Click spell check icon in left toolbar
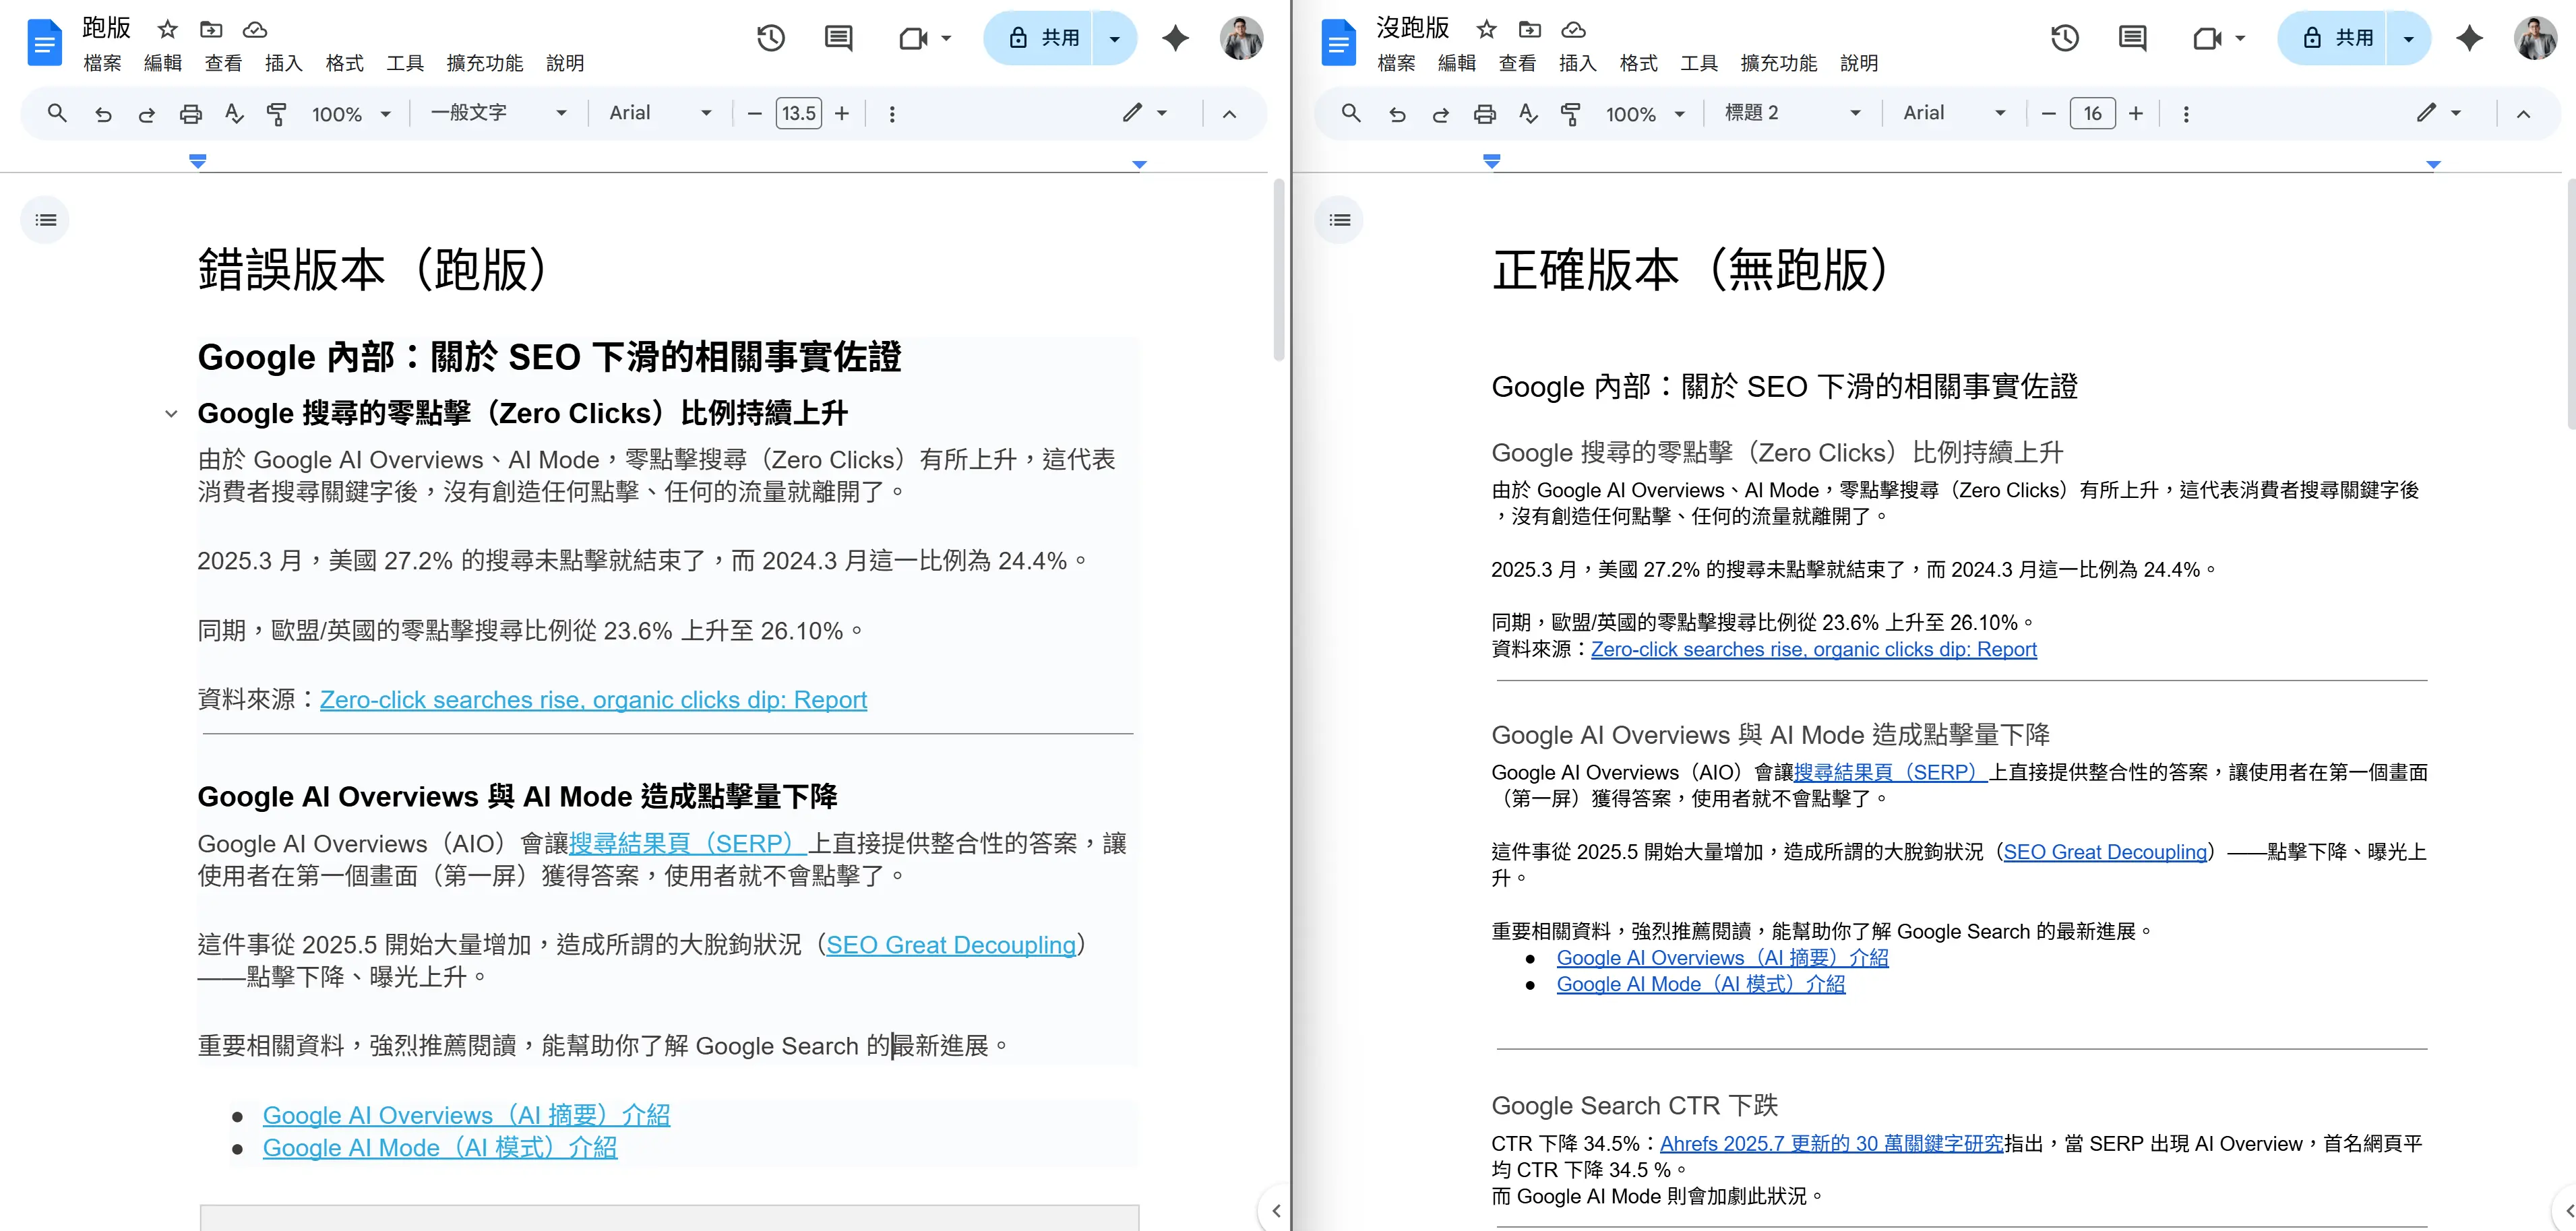The width and height of the screenshot is (2576, 1231). (234, 114)
